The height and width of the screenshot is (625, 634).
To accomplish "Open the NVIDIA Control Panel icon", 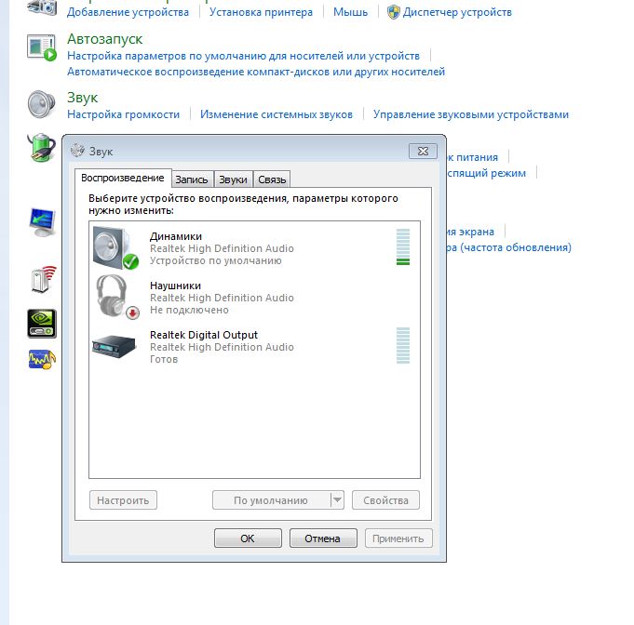I will [42, 324].
